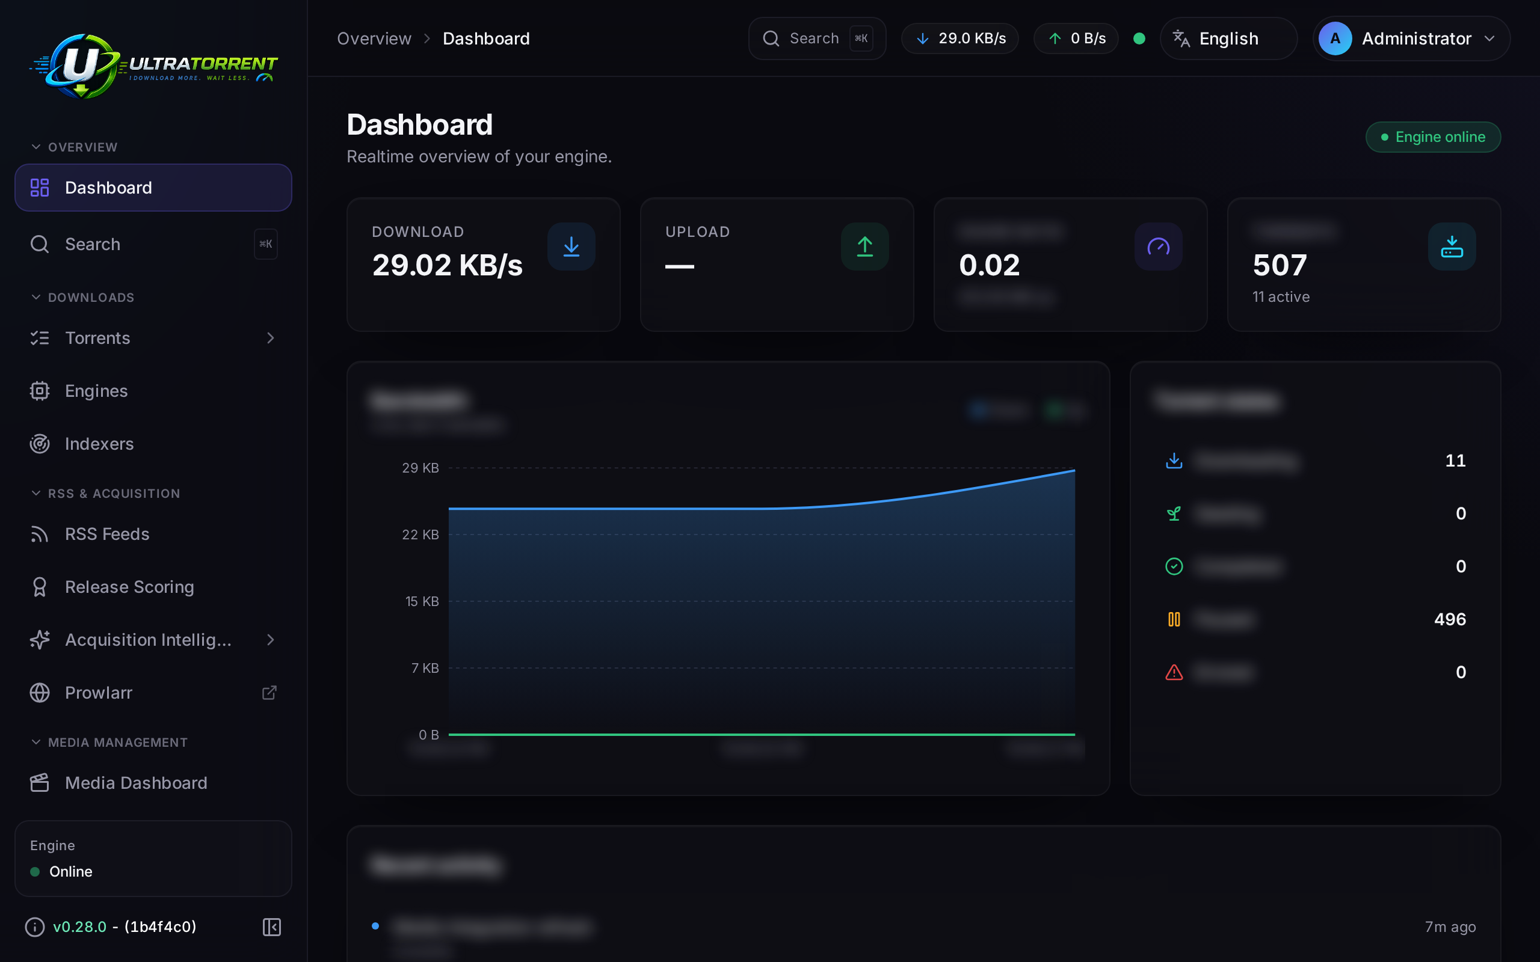Click the 507 count on the card
This screenshot has height=962, width=1540.
[1280, 265]
